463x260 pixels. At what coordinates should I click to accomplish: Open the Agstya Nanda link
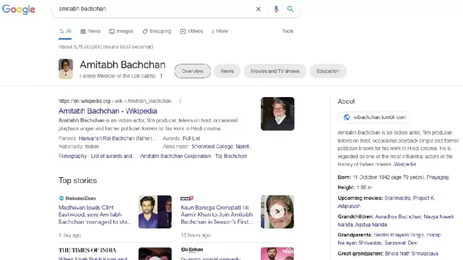[x=371, y=225]
